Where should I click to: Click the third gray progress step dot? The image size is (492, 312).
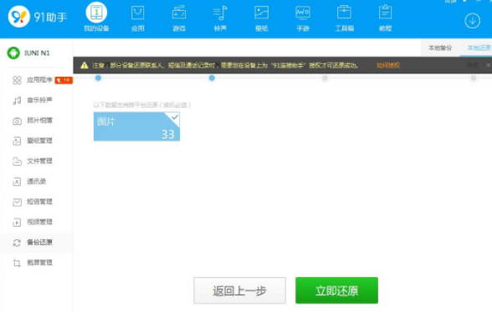pos(325,78)
